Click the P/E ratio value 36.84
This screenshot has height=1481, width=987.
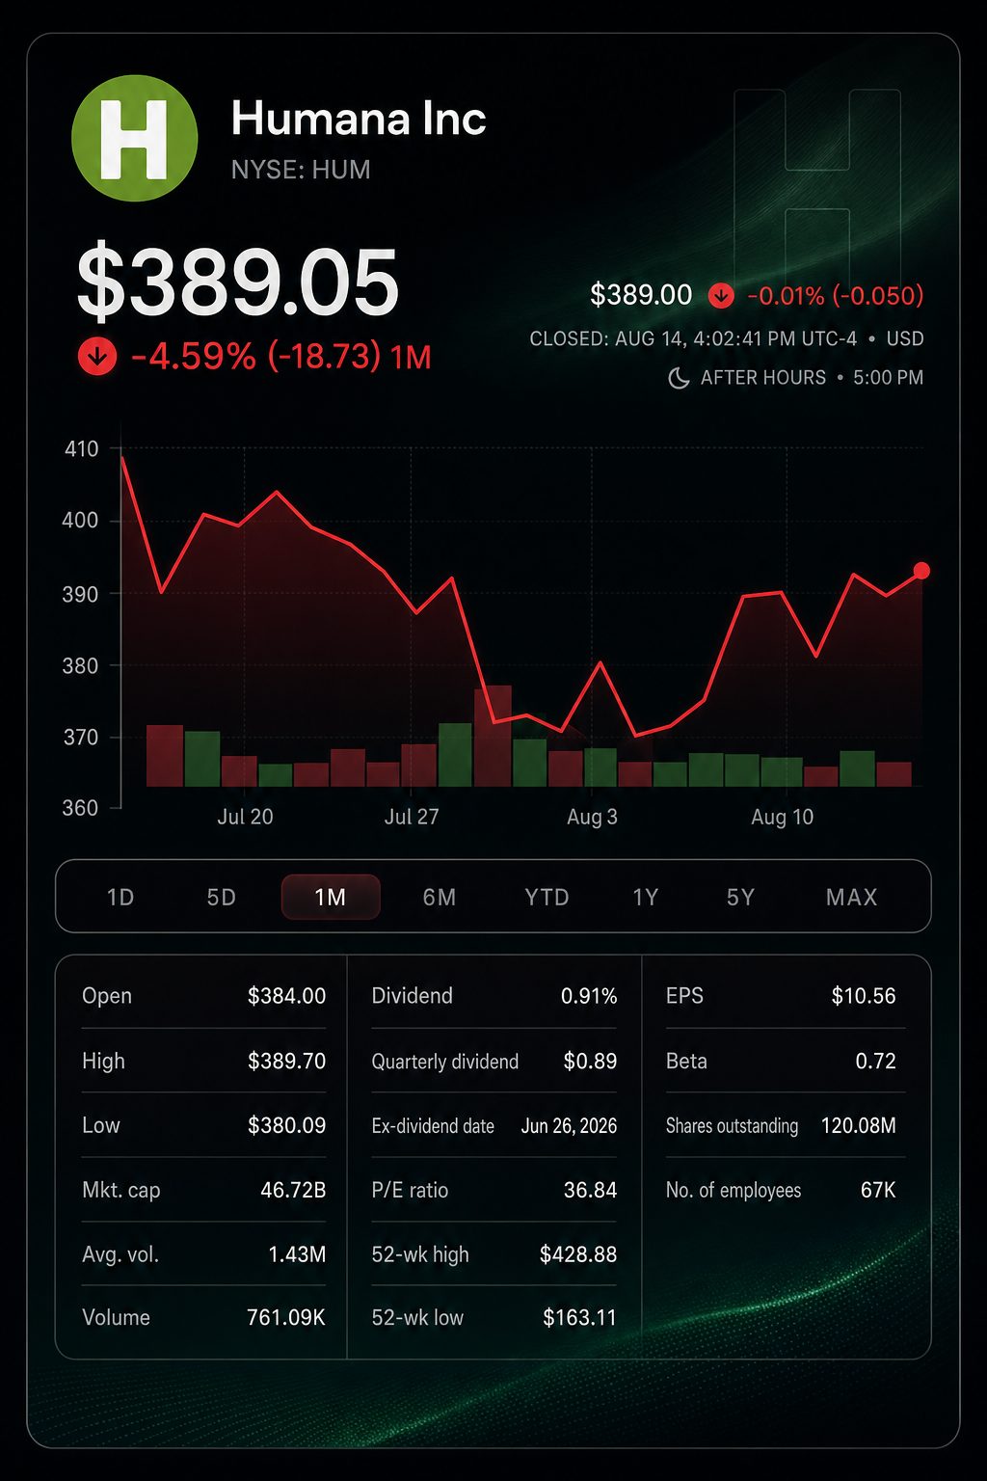click(x=590, y=1190)
